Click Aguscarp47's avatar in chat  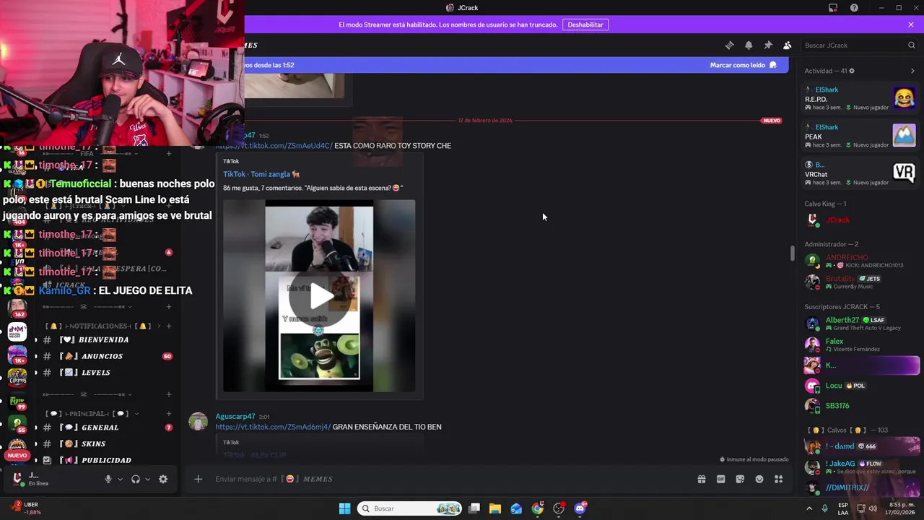199,421
